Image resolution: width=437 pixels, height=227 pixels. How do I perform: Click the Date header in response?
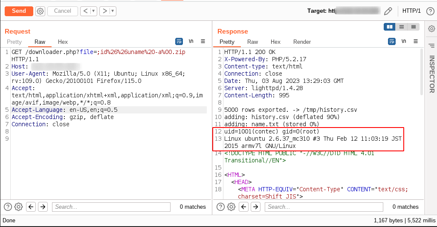point(284,81)
